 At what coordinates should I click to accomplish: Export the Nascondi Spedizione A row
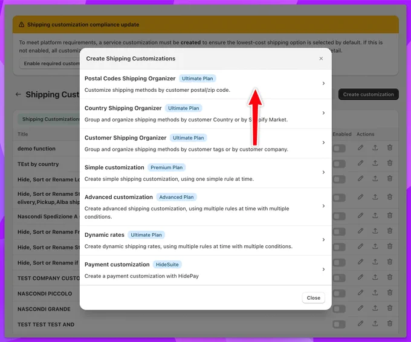(375, 216)
